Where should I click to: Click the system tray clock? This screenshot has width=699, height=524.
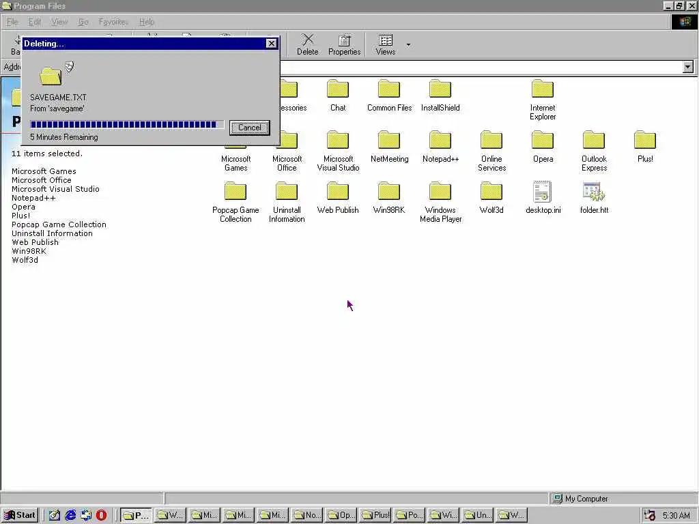tap(676, 516)
